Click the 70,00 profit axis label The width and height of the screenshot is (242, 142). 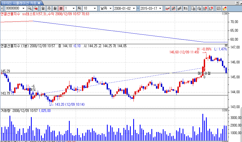pos(234,22)
